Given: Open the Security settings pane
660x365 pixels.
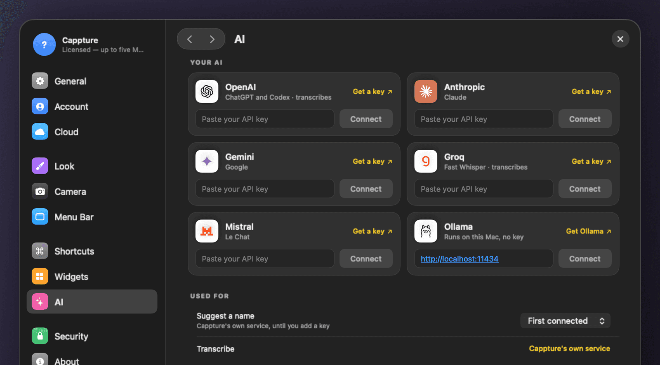Looking at the screenshot, I should [x=92, y=336].
